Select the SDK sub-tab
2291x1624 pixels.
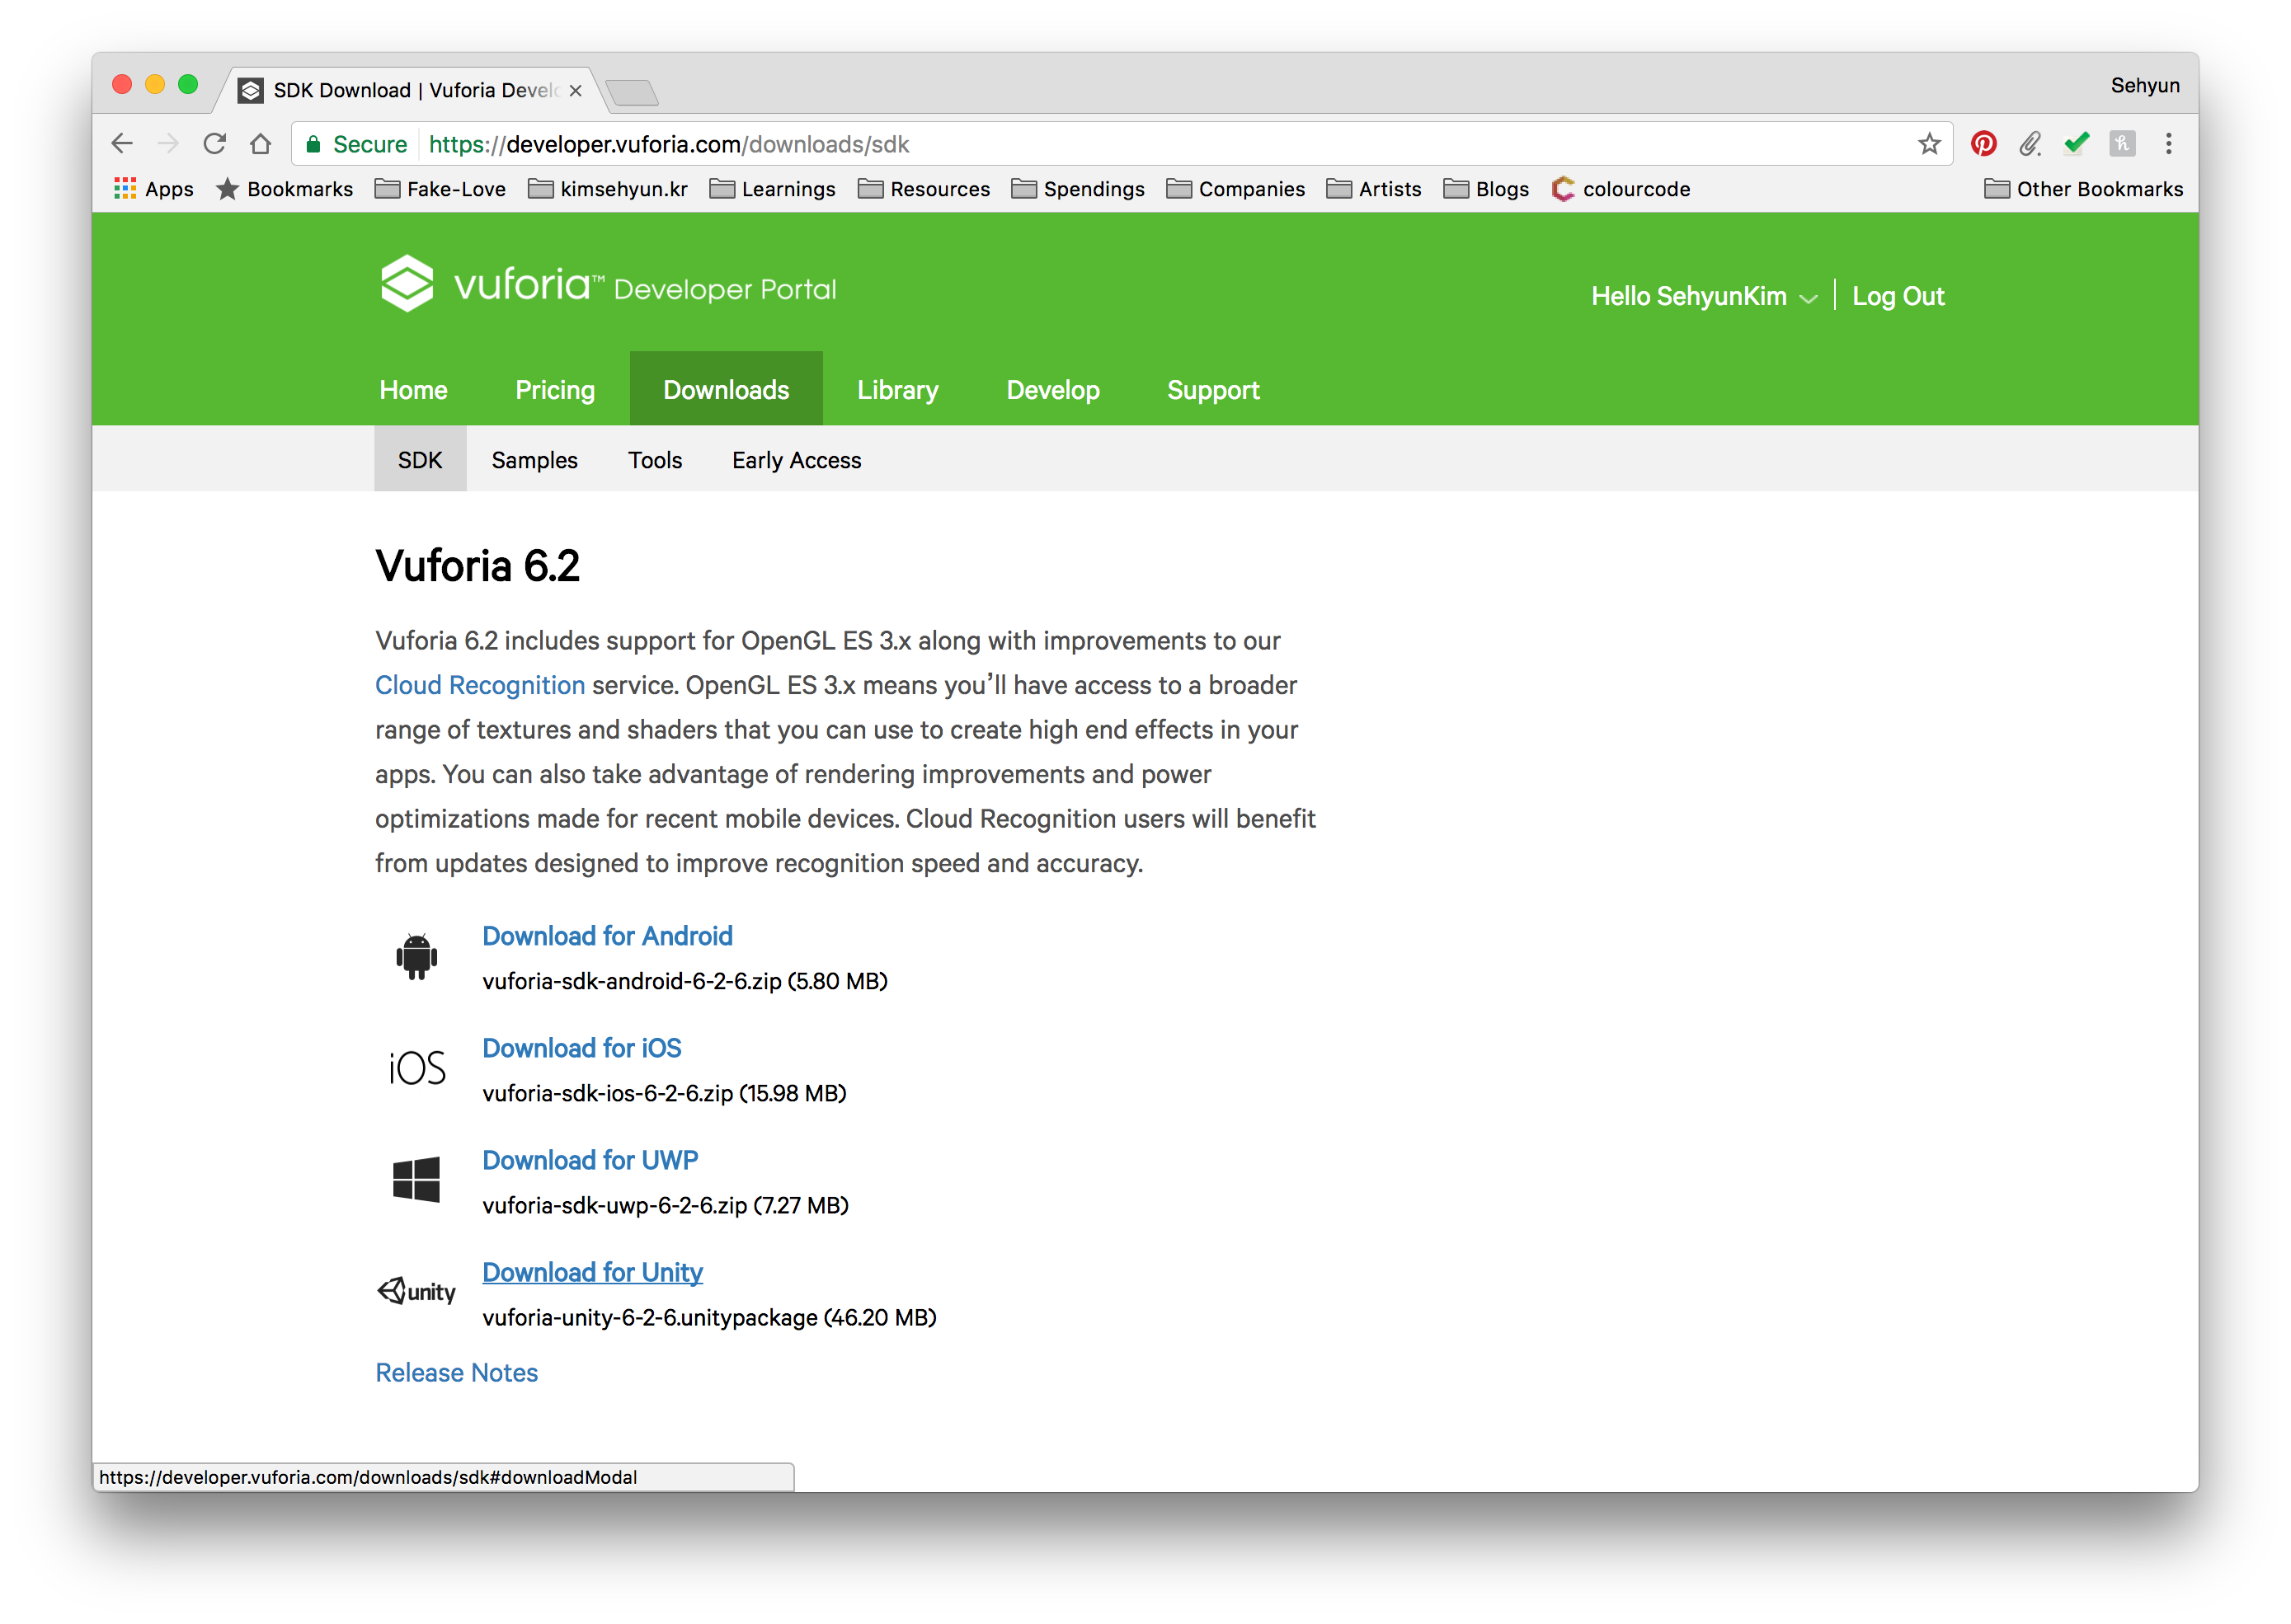pos(421,459)
